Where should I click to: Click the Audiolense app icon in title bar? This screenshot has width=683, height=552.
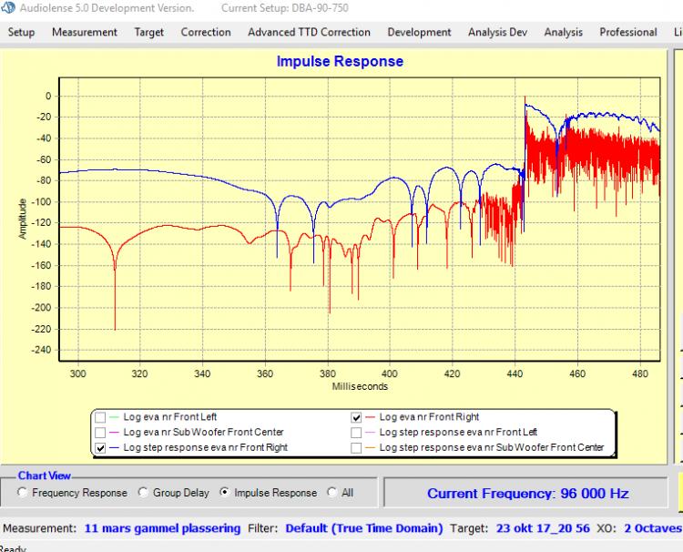point(8,8)
